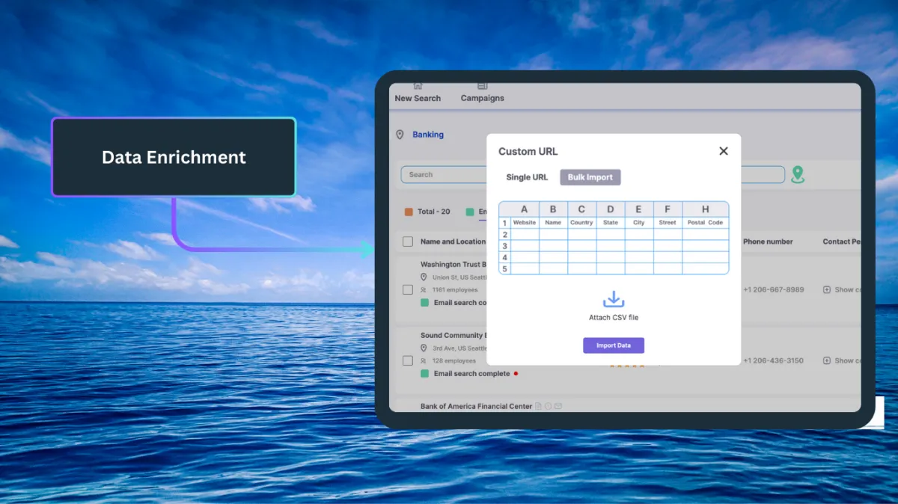The image size is (898, 504).
Task: Click the Country cell in spreadsheet preview
Action: [581, 223]
